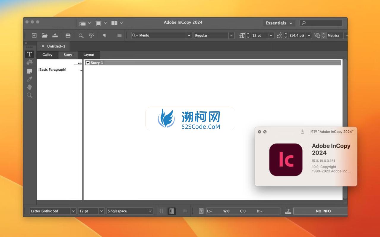Switch to the Story view tab
The height and width of the screenshot is (237, 380).
point(68,55)
